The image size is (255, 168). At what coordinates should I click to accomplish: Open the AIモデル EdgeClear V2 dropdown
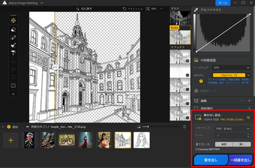(232, 75)
